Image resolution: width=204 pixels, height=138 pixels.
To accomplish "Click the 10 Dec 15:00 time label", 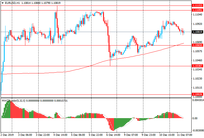I will point(166,135).
